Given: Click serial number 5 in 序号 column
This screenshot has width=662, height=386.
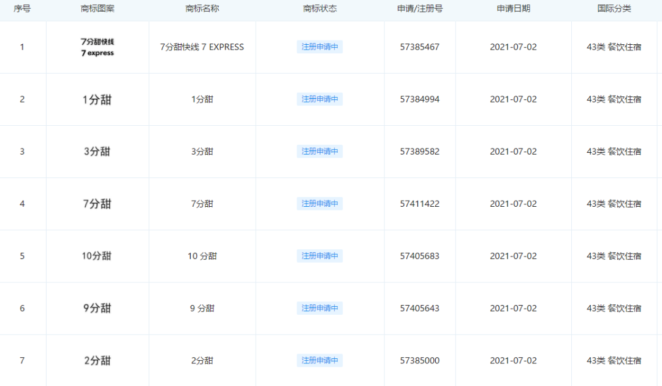Looking at the screenshot, I should 22,256.
